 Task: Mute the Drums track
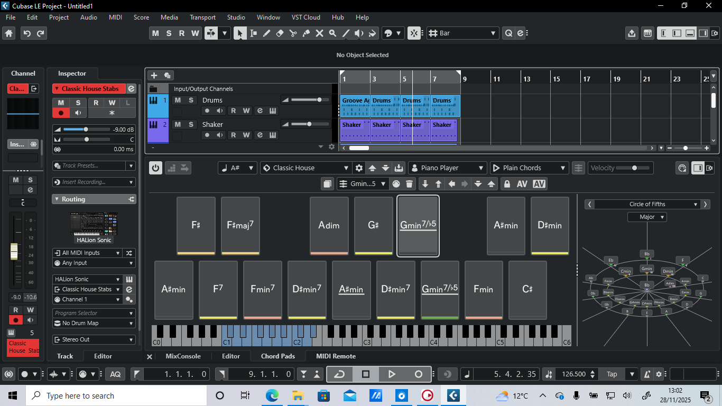(x=178, y=100)
